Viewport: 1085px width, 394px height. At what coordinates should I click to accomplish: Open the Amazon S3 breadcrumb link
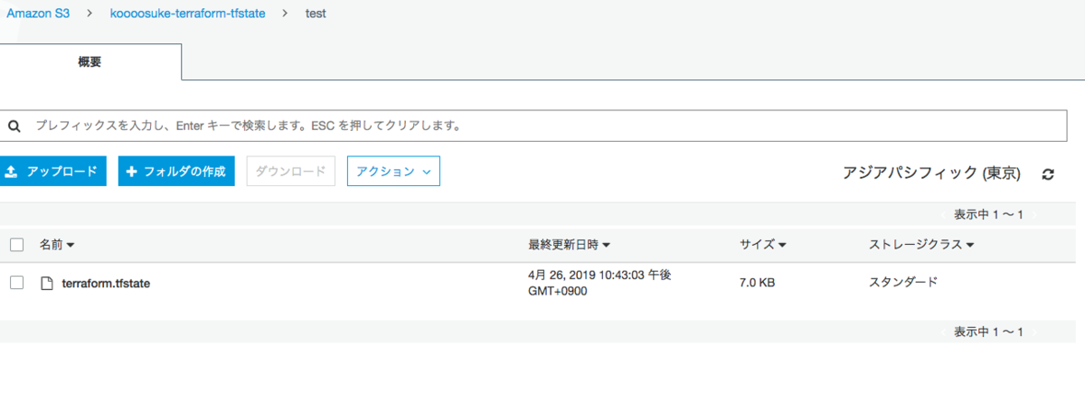[38, 15]
